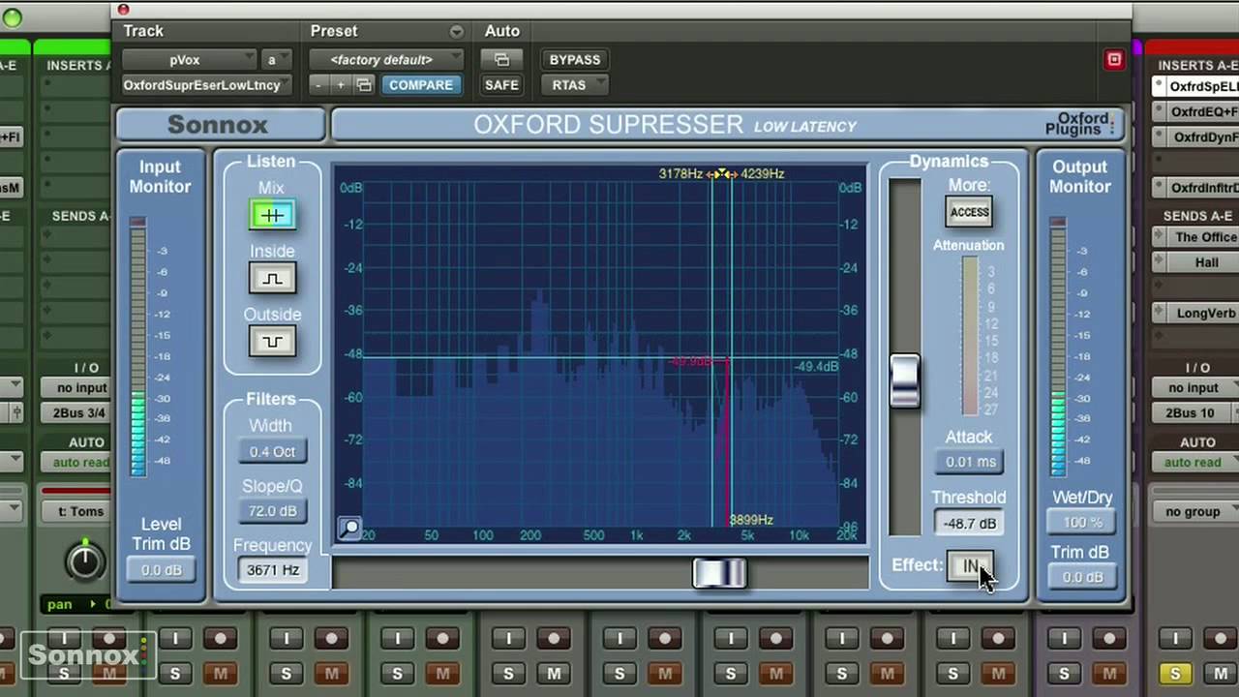Click the frequency horizontal slider handle
Screen dimensions: 1239x697
pos(719,573)
